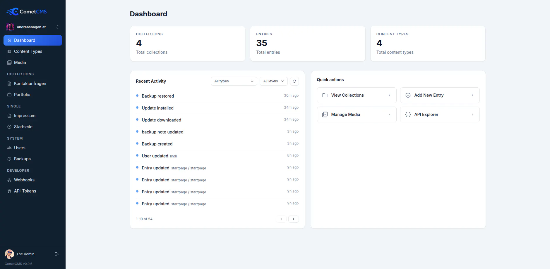Open the site switcher chevrons
The height and width of the screenshot is (269, 550).
(x=57, y=27)
